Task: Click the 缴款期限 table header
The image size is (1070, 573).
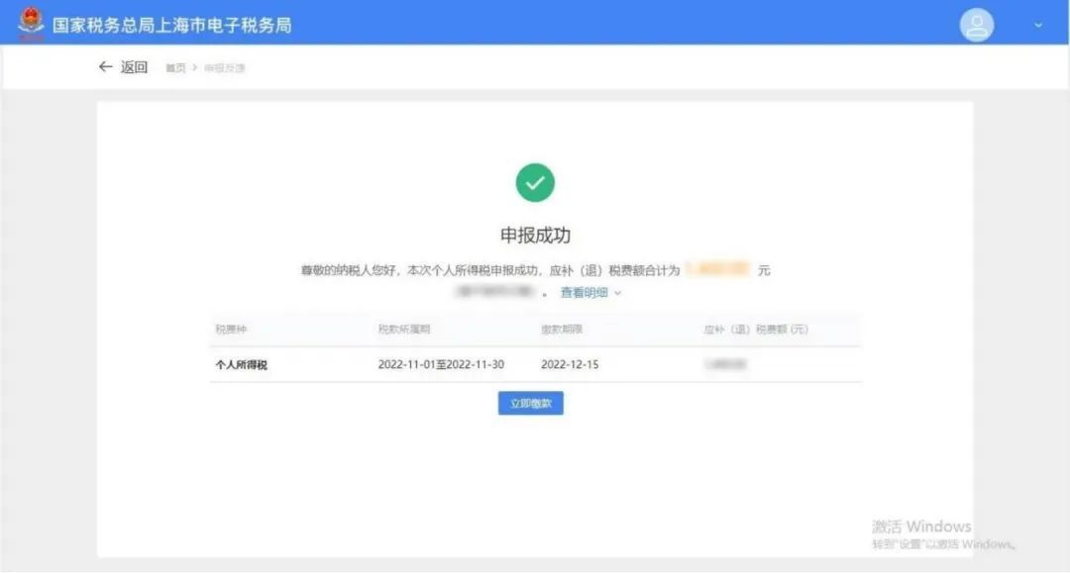Action: [x=561, y=330]
